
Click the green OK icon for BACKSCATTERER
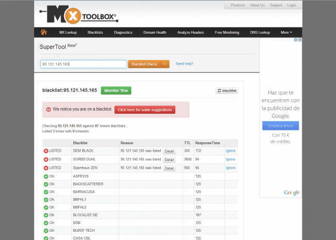pyautogui.click(x=46, y=184)
